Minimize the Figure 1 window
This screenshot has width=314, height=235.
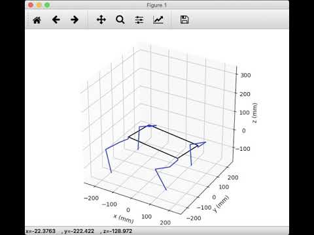tap(39, 5)
